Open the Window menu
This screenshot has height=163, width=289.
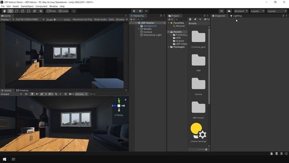53,6
